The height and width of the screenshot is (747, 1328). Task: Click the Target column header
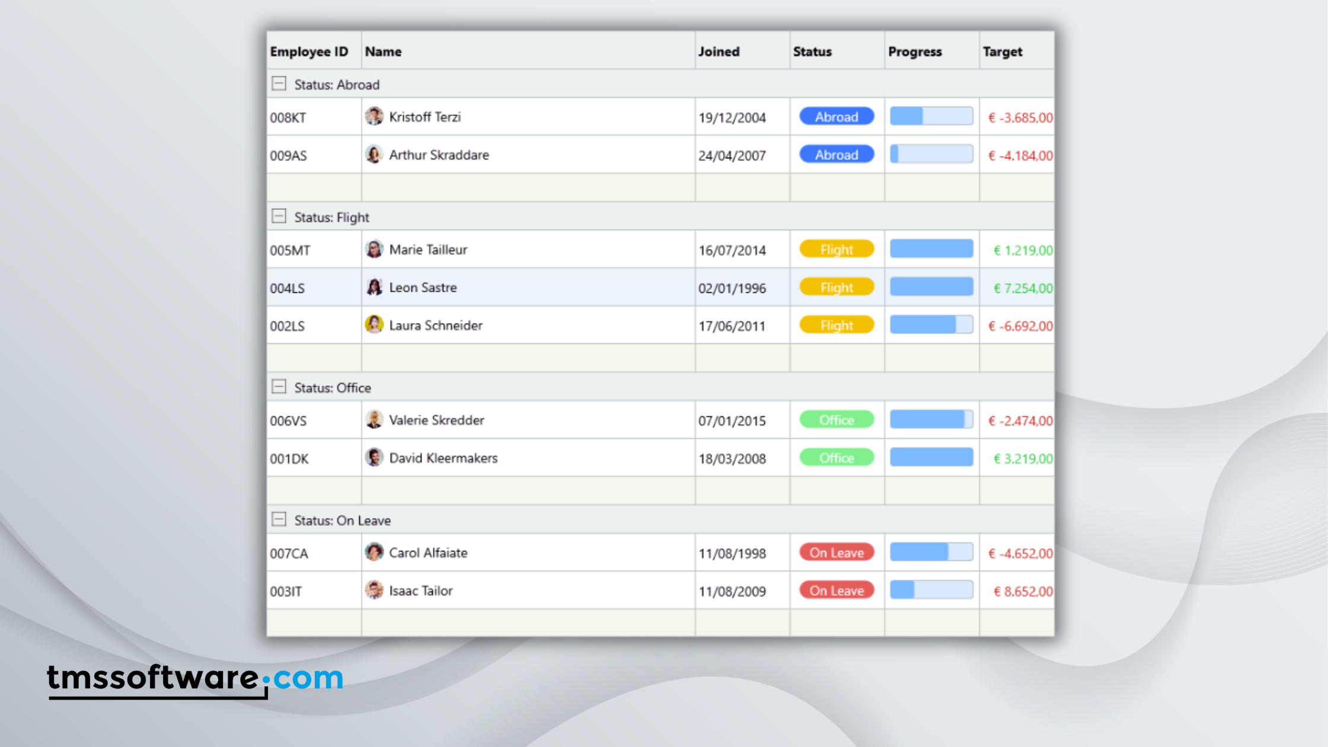click(x=1002, y=52)
